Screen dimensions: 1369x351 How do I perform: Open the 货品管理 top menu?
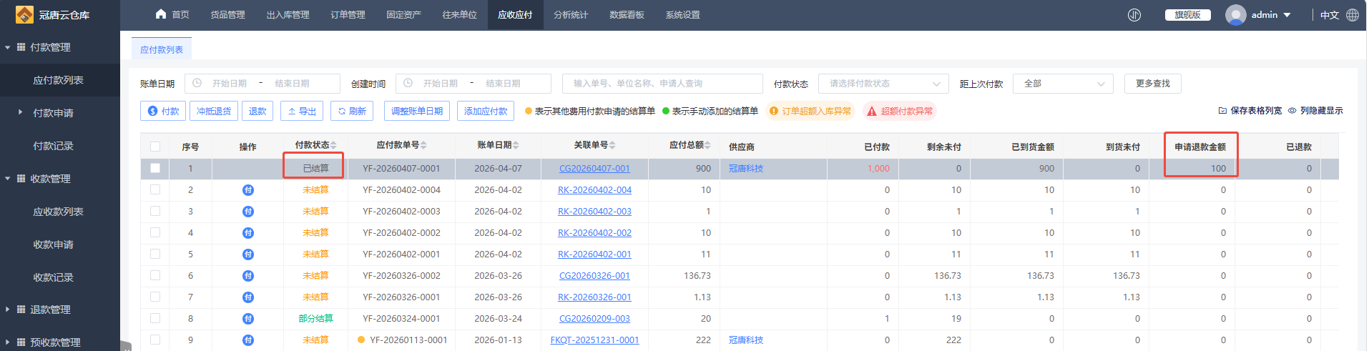point(227,15)
